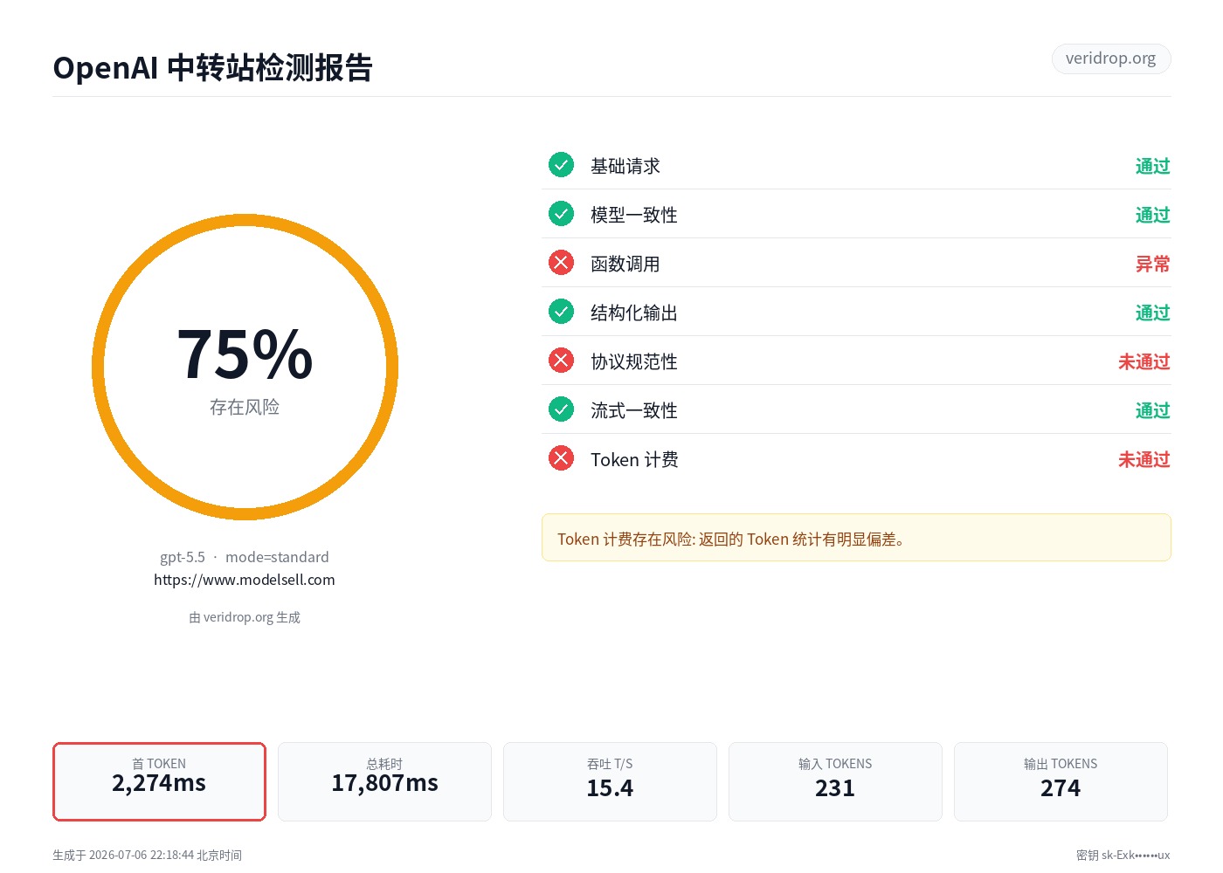Click the Token 计费存在风险 warning banner
The height and width of the screenshot is (873, 1223).
pos(856,538)
